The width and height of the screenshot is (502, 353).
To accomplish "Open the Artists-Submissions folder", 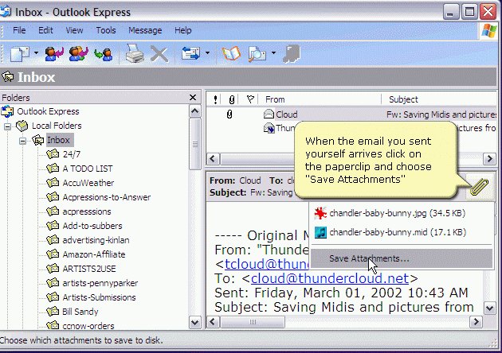I will [x=99, y=297].
